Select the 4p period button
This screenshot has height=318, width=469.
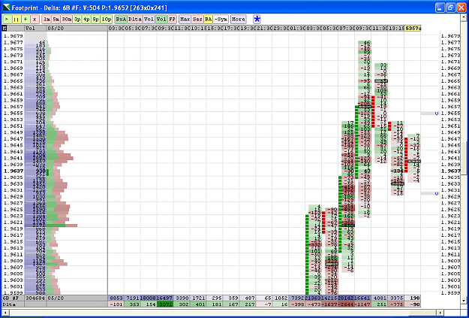click(86, 20)
